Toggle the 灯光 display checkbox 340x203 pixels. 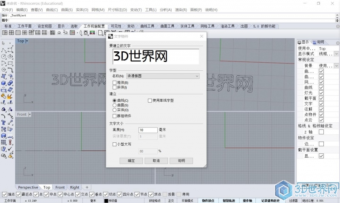321,93
